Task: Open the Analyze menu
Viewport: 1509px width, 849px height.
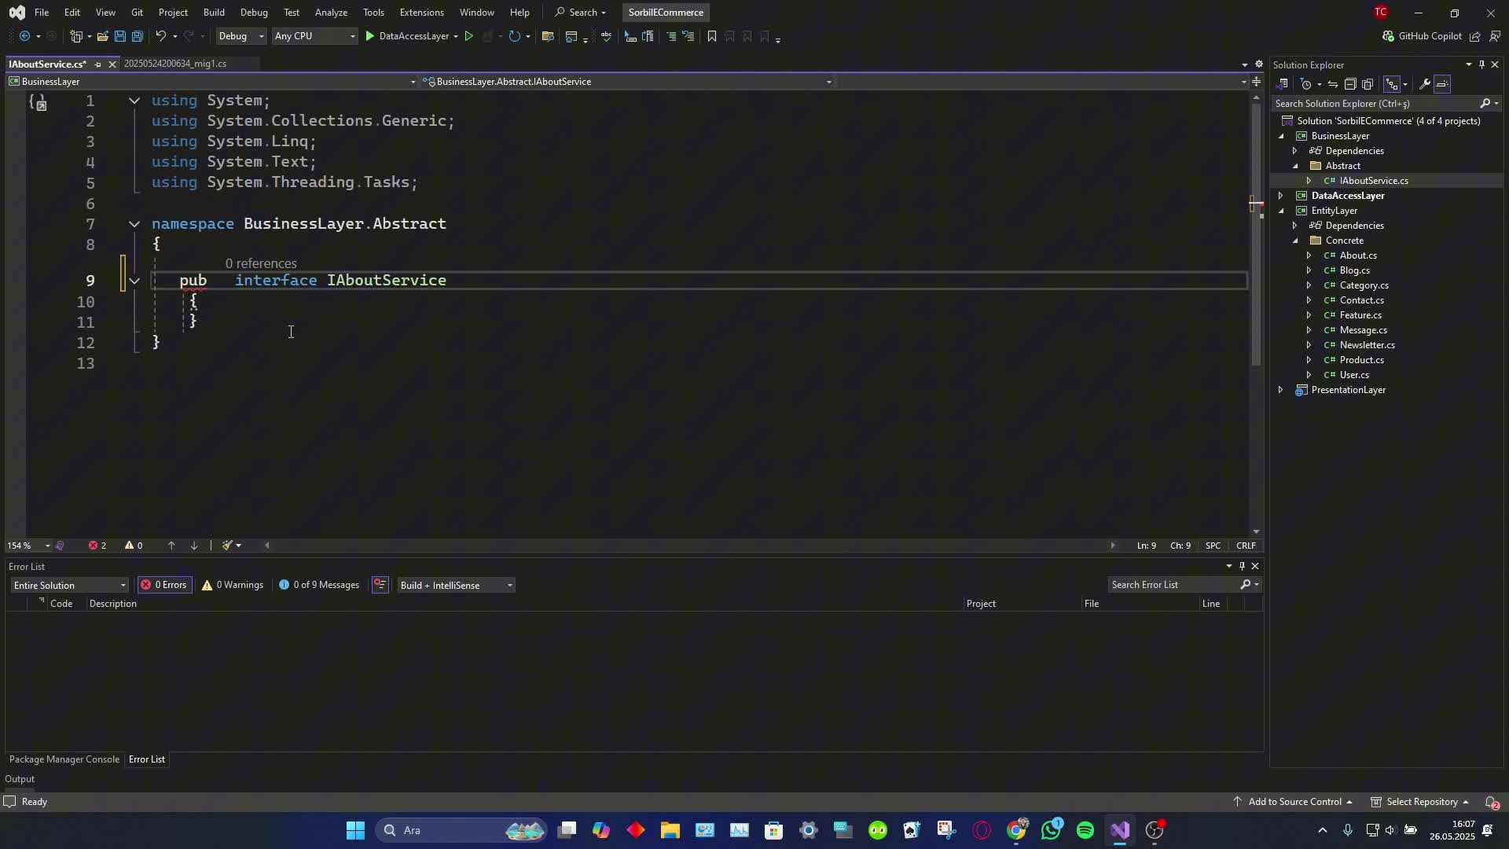Action: click(331, 13)
